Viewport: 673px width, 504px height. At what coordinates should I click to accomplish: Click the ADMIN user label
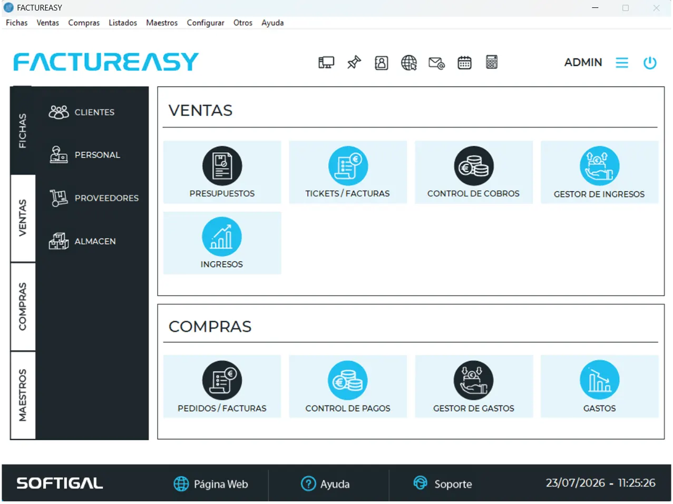pyautogui.click(x=583, y=62)
